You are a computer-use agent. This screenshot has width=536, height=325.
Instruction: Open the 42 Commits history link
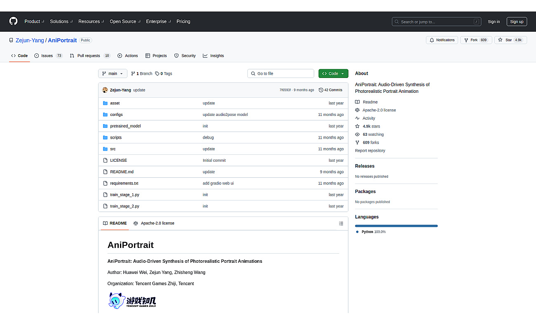tap(331, 90)
